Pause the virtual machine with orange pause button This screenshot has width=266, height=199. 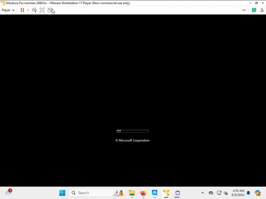(22, 10)
